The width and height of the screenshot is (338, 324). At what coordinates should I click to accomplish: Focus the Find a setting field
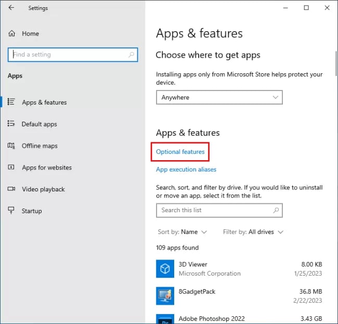pos(73,55)
